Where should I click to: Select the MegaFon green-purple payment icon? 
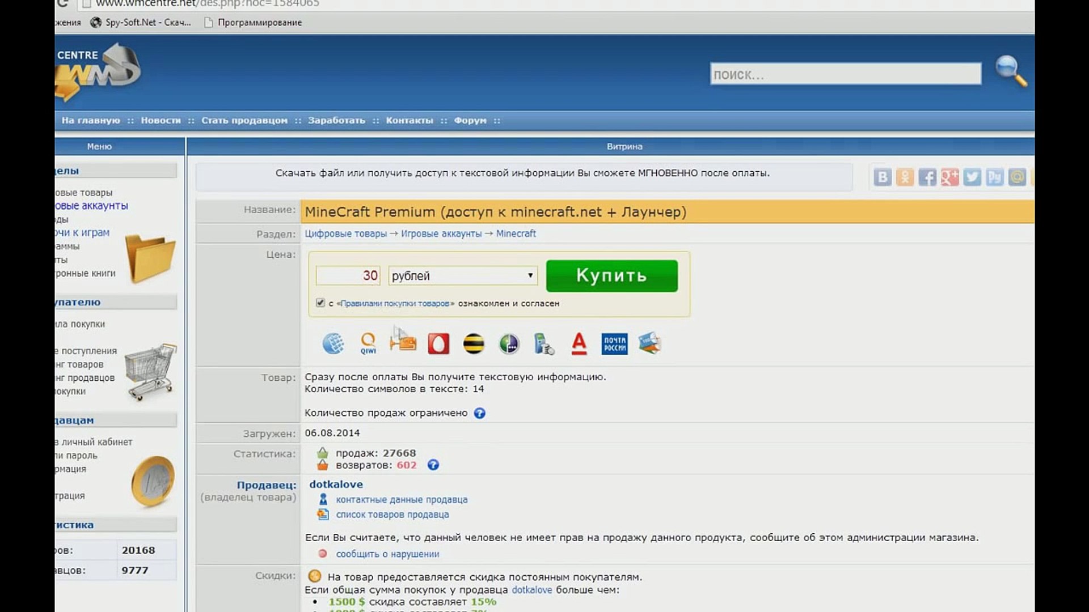509,343
